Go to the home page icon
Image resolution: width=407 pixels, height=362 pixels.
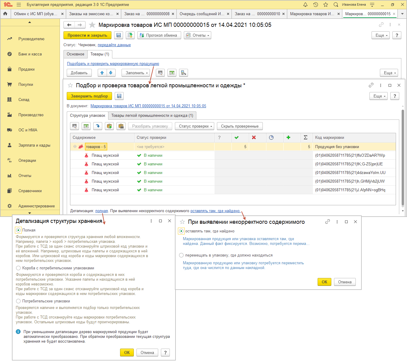5,14
